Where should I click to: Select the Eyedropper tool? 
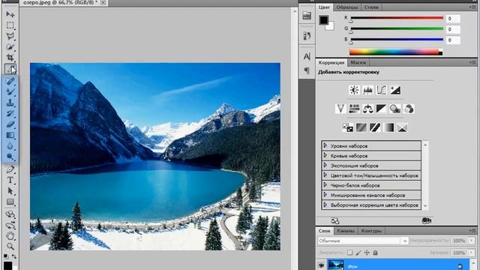click(x=10, y=68)
